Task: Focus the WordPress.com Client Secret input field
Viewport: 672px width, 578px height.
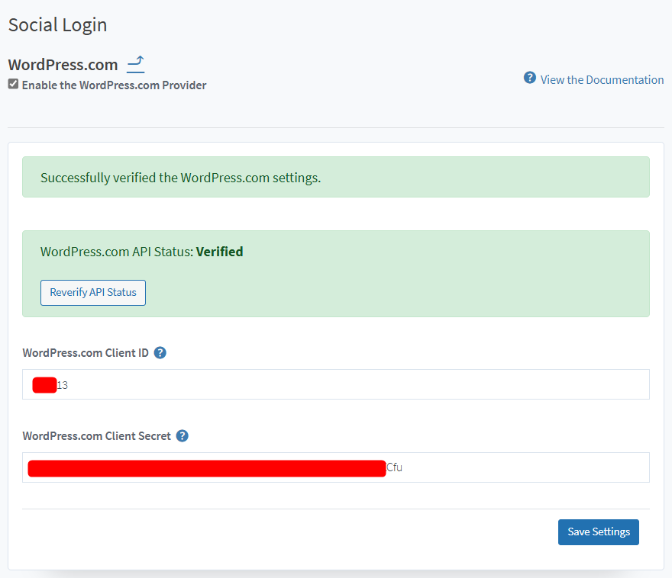Action: [x=519, y=467]
